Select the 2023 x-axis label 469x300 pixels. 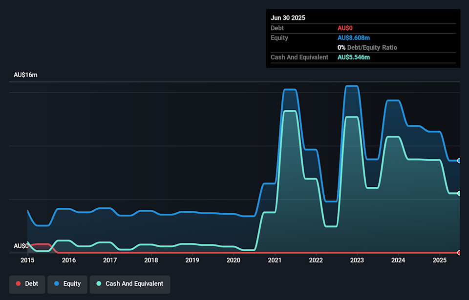[x=357, y=260]
